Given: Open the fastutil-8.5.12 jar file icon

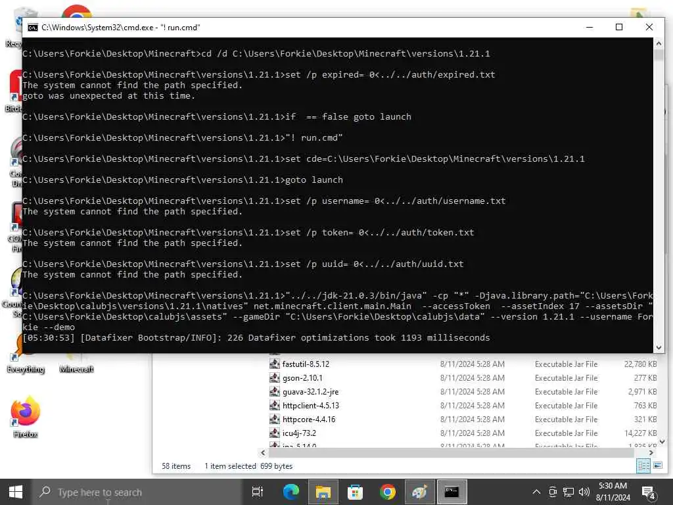Looking at the screenshot, I should point(274,364).
